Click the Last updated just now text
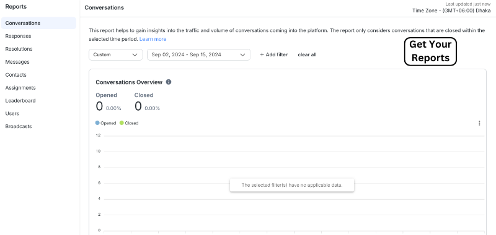 tap(468, 4)
